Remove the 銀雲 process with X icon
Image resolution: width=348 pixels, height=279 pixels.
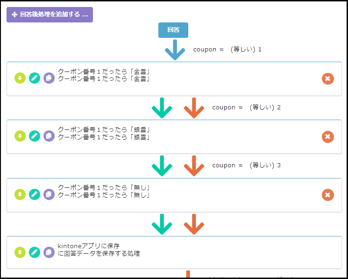click(x=328, y=137)
